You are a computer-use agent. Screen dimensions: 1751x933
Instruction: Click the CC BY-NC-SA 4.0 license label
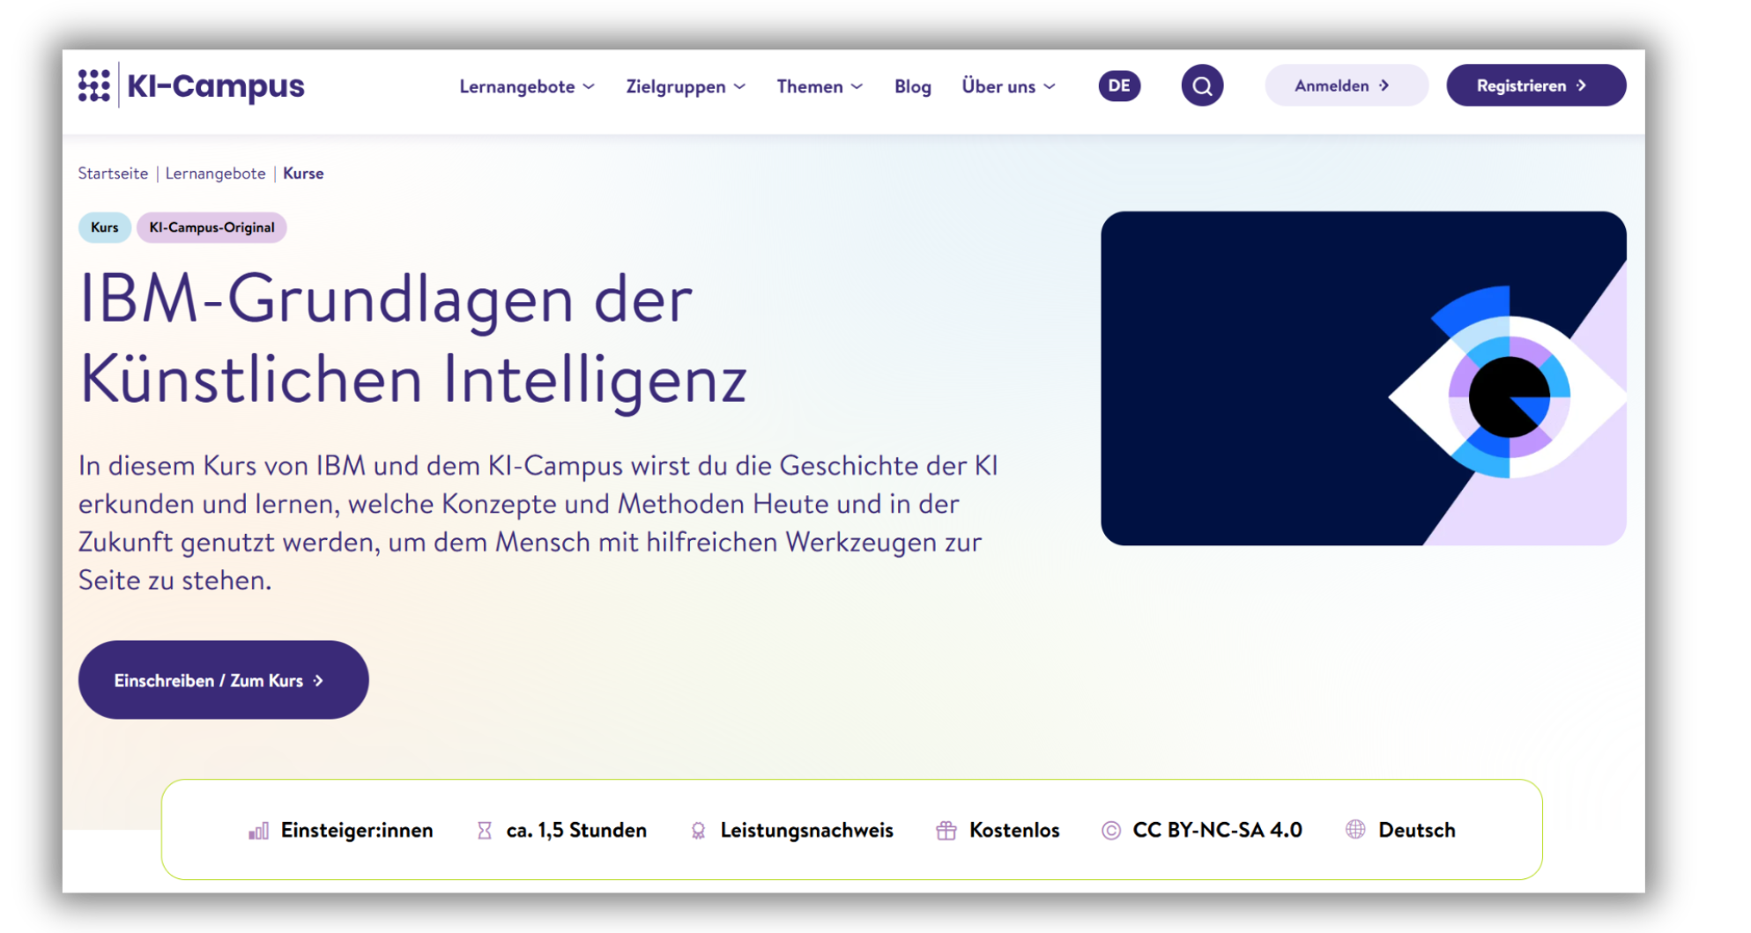point(1217,830)
